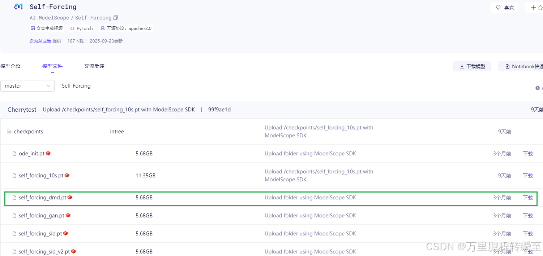This screenshot has width=543, height=256.
Task: Click the file icon beside self_forcing_10s.pt
Action: click(x=15, y=176)
